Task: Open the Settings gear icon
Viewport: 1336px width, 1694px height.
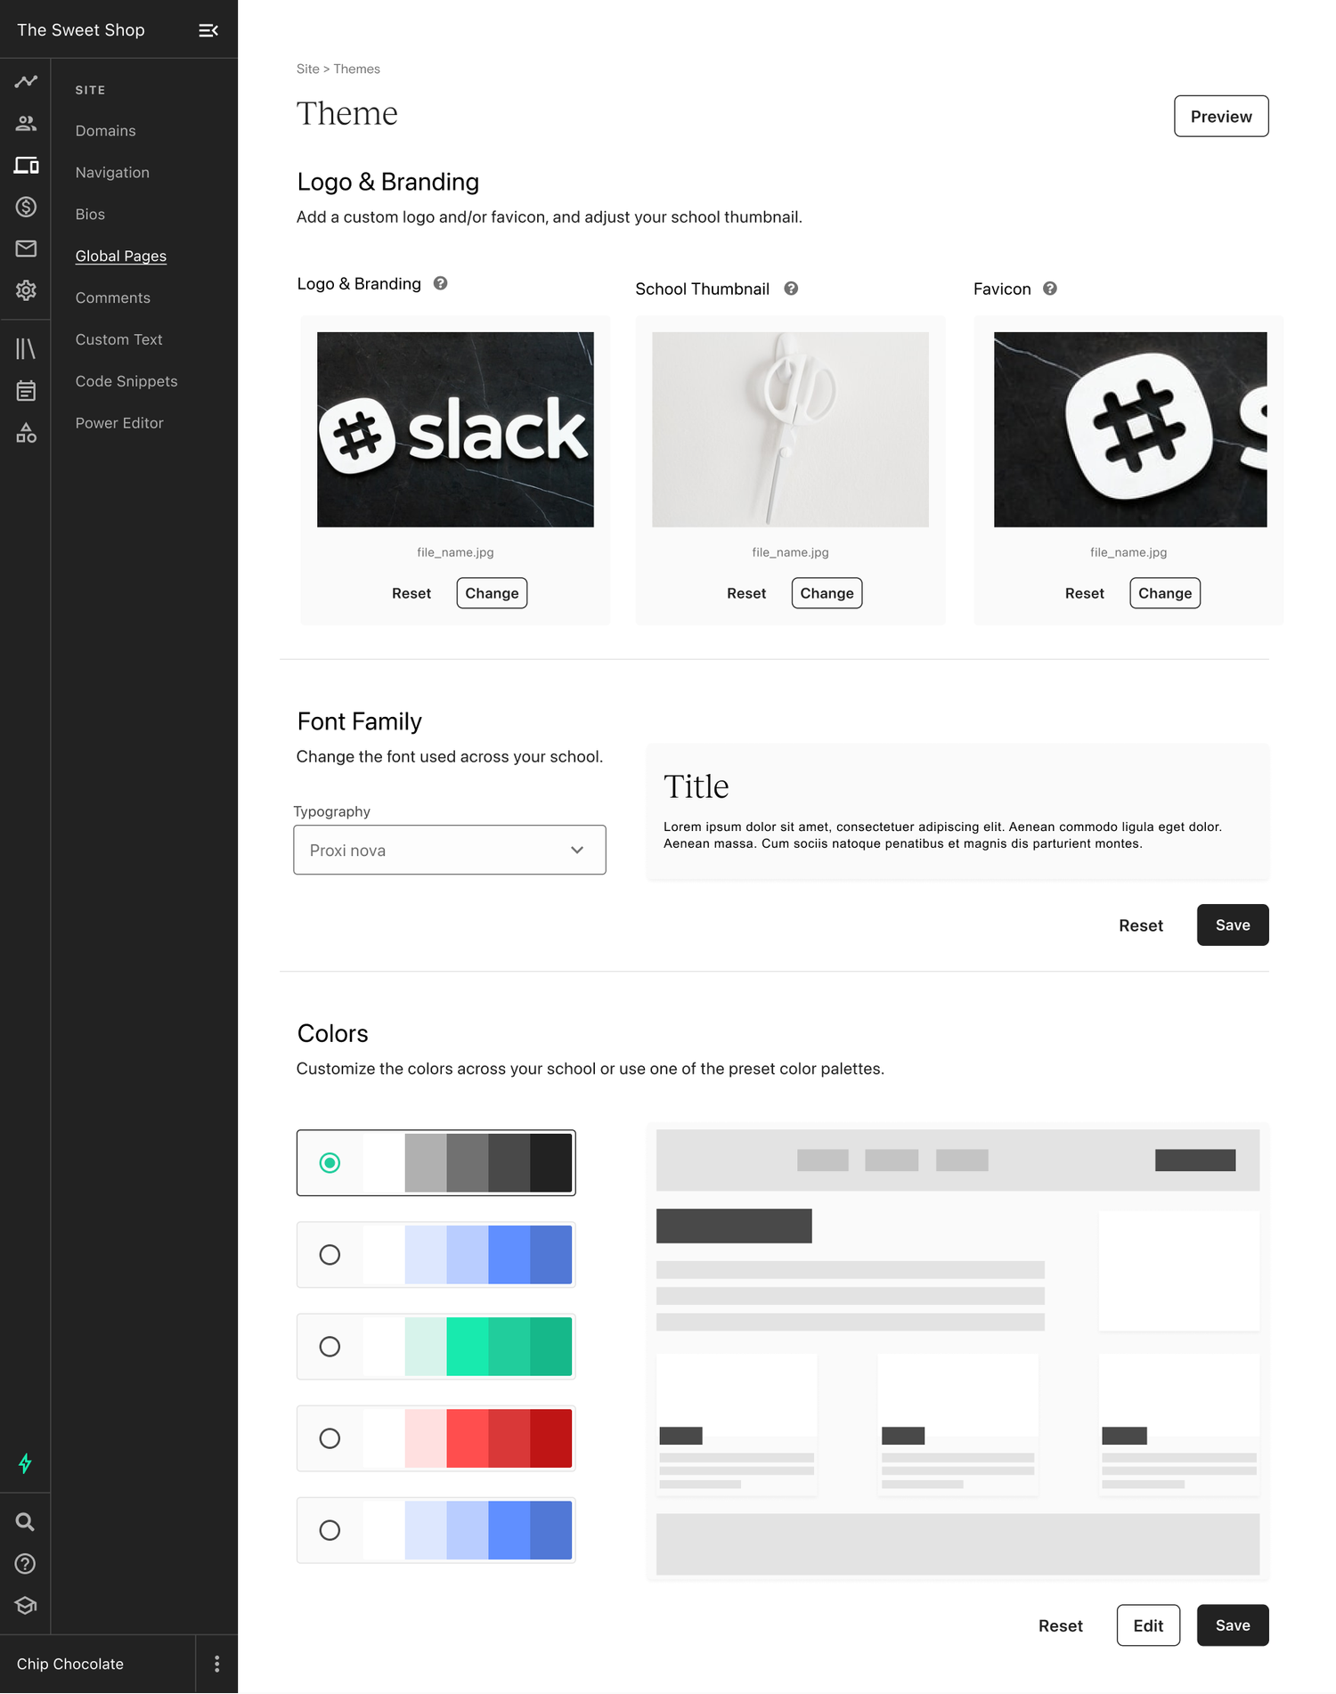Action: [x=26, y=290]
